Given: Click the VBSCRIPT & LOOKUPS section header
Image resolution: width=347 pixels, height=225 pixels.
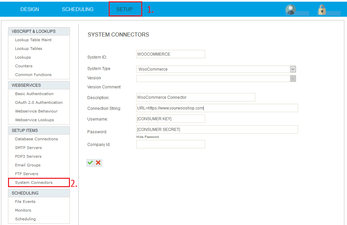Looking at the screenshot, I should (39, 31).
